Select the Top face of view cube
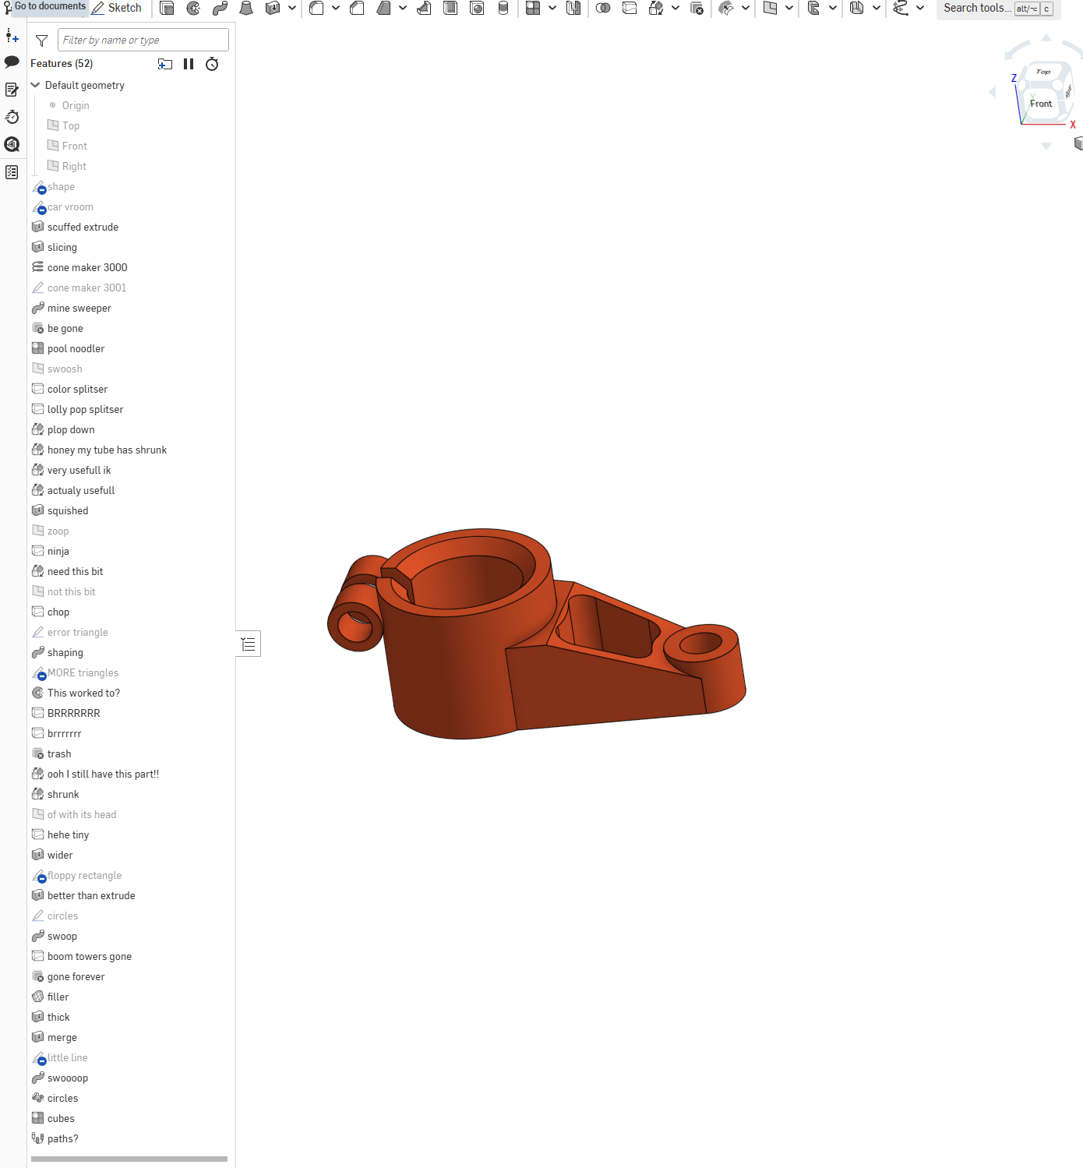The image size is (1083, 1168). [x=1043, y=72]
